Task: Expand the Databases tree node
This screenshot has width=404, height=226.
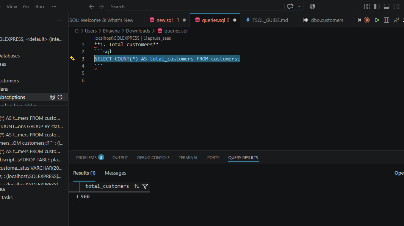Action: pyautogui.click(x=10, y=56)
